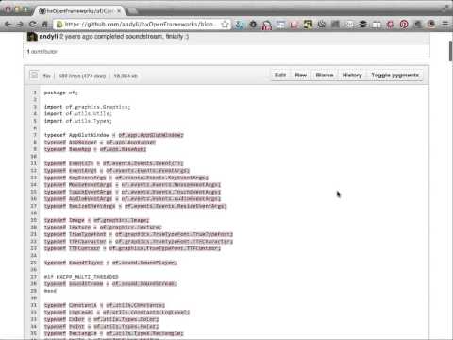Click the 'typedef EventArgs' line
The image size is (453, 340).
tap(117, 170)
